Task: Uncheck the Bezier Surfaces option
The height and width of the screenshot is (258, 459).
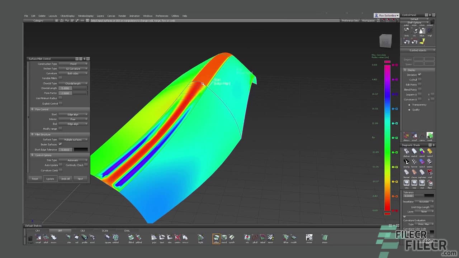Action: tap(60, 144)
